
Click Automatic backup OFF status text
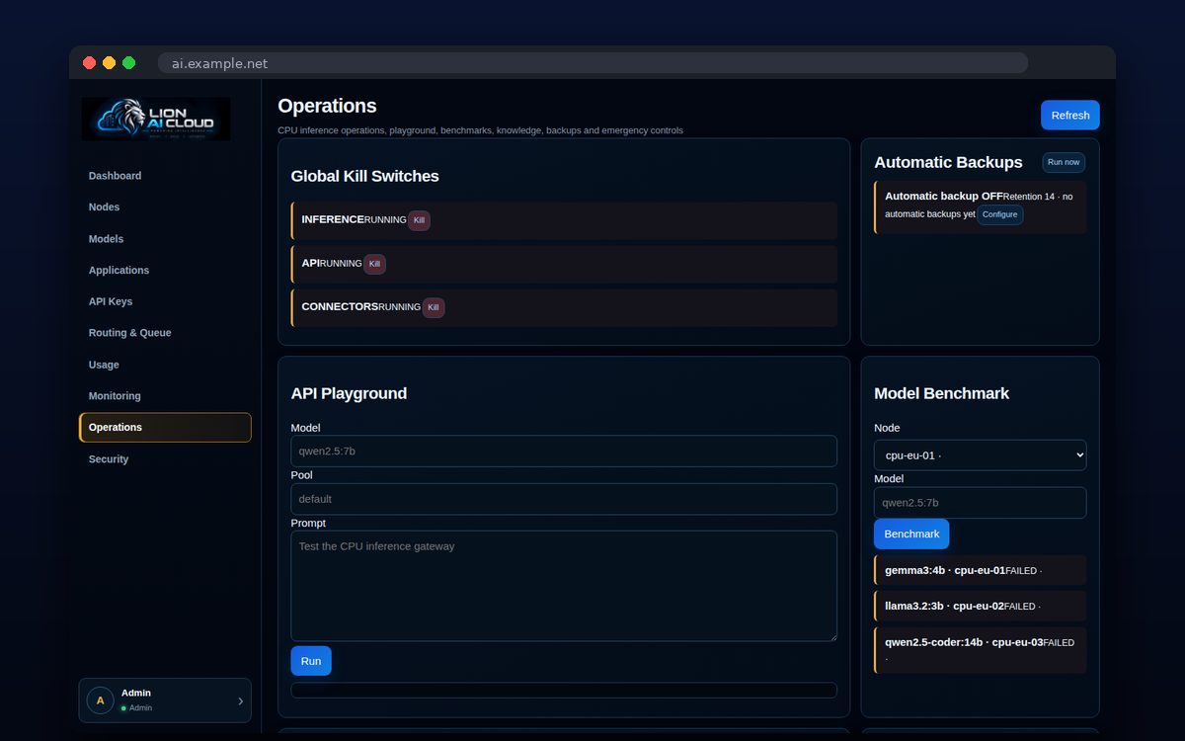pos(943,196)
